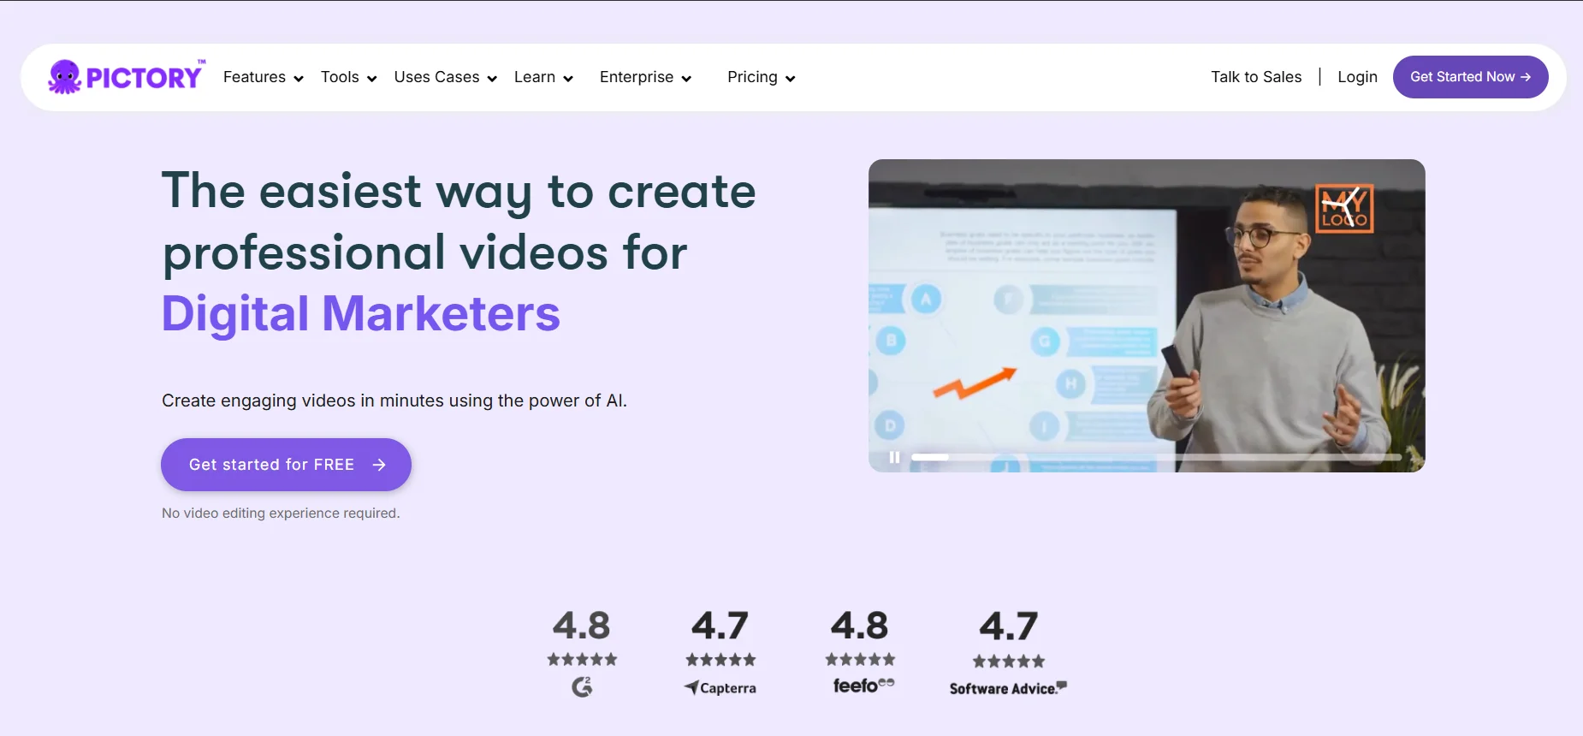Image resolution: width=1583 pixels, height=736 pixels.
Task: Click the Digital Marketers headline text
Action: (361, 313)
